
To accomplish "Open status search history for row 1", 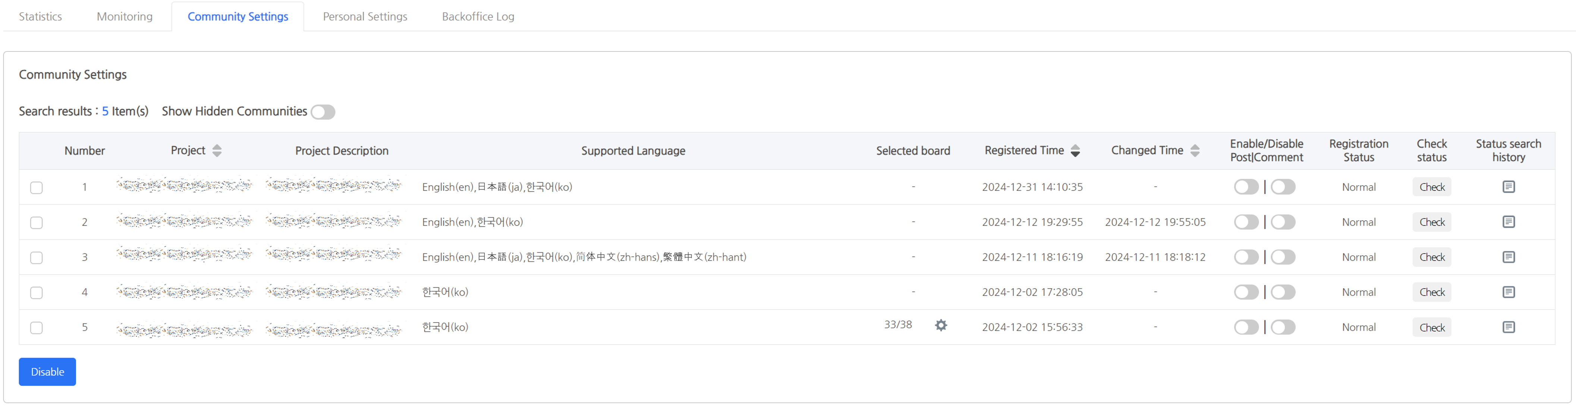I will pos(1508,187).
